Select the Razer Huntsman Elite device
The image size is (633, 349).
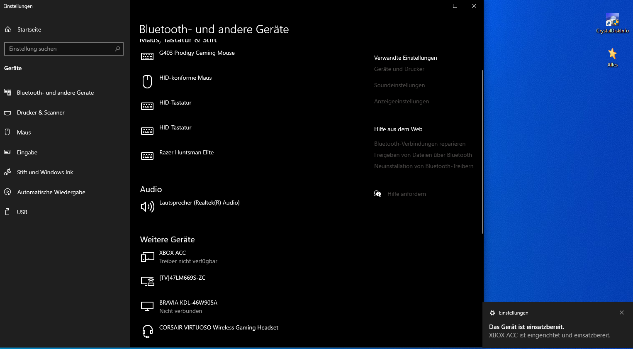pos(186,152)
